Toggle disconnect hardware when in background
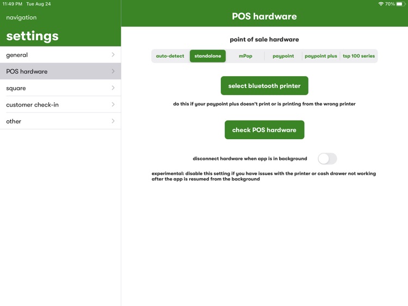408x306 pixels. [x=327, y=159]
